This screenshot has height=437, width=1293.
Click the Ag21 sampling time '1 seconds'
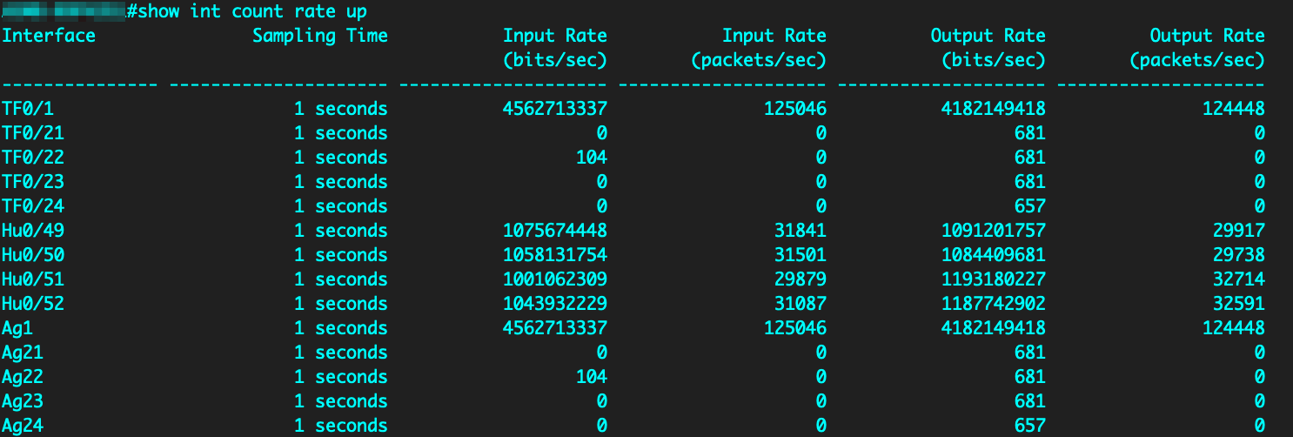pos(340,353)
